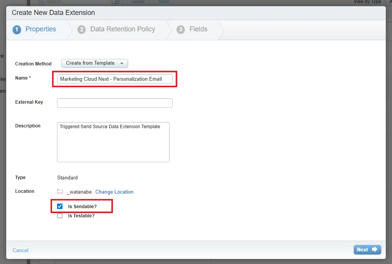Click the Change Location link
Image resolution: width=392 pixels, height=264 pixels.
[x=114, y=192]
